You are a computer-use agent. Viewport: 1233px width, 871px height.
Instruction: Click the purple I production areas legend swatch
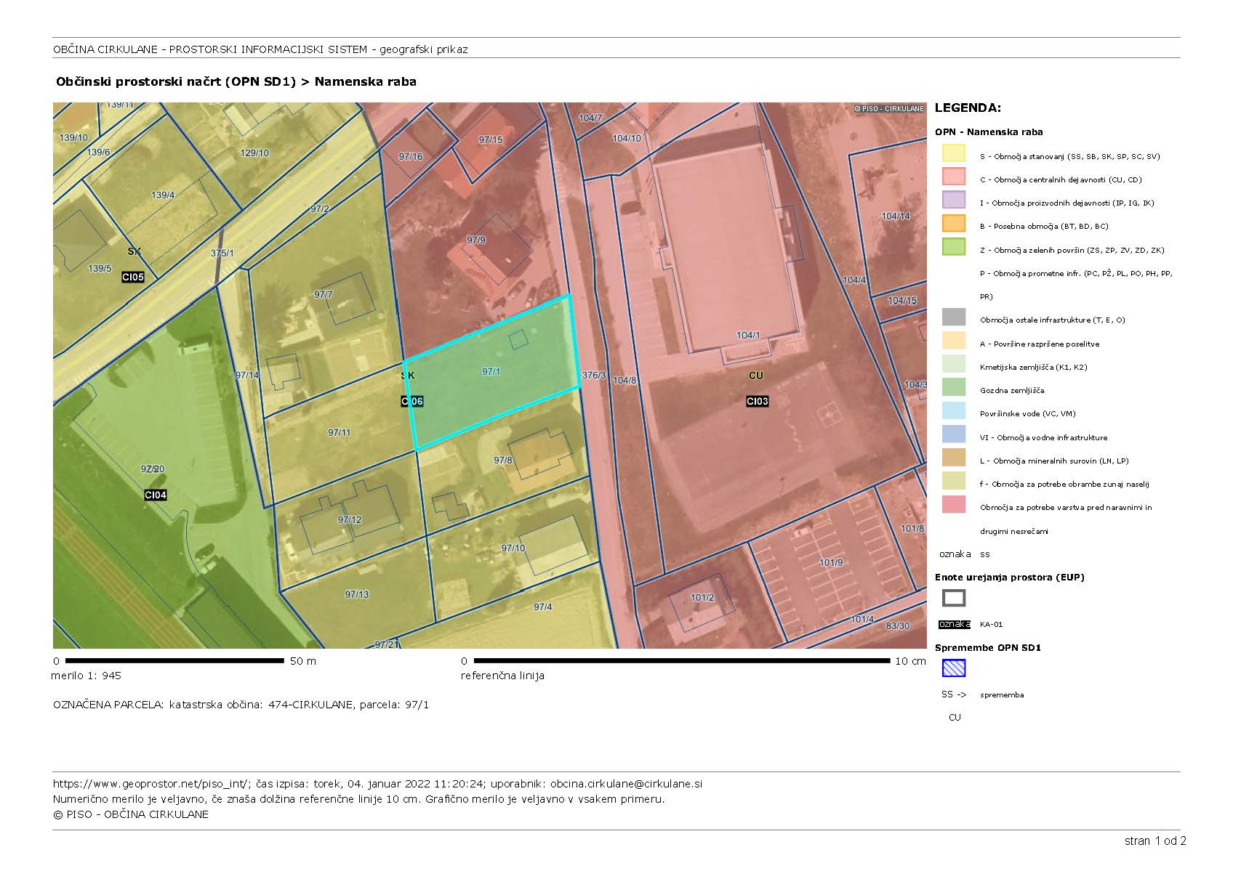coord(954,200)
